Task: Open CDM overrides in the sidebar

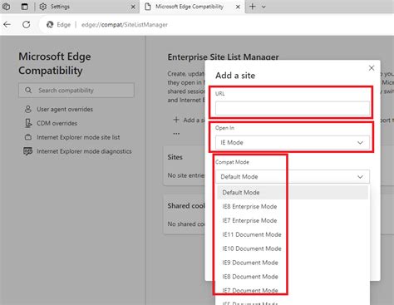Action: click(57, 123)
